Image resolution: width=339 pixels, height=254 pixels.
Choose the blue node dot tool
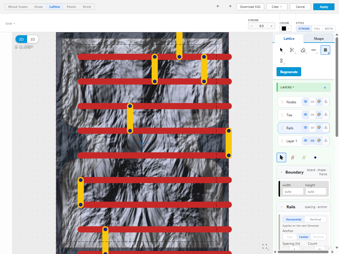[315, 157]
